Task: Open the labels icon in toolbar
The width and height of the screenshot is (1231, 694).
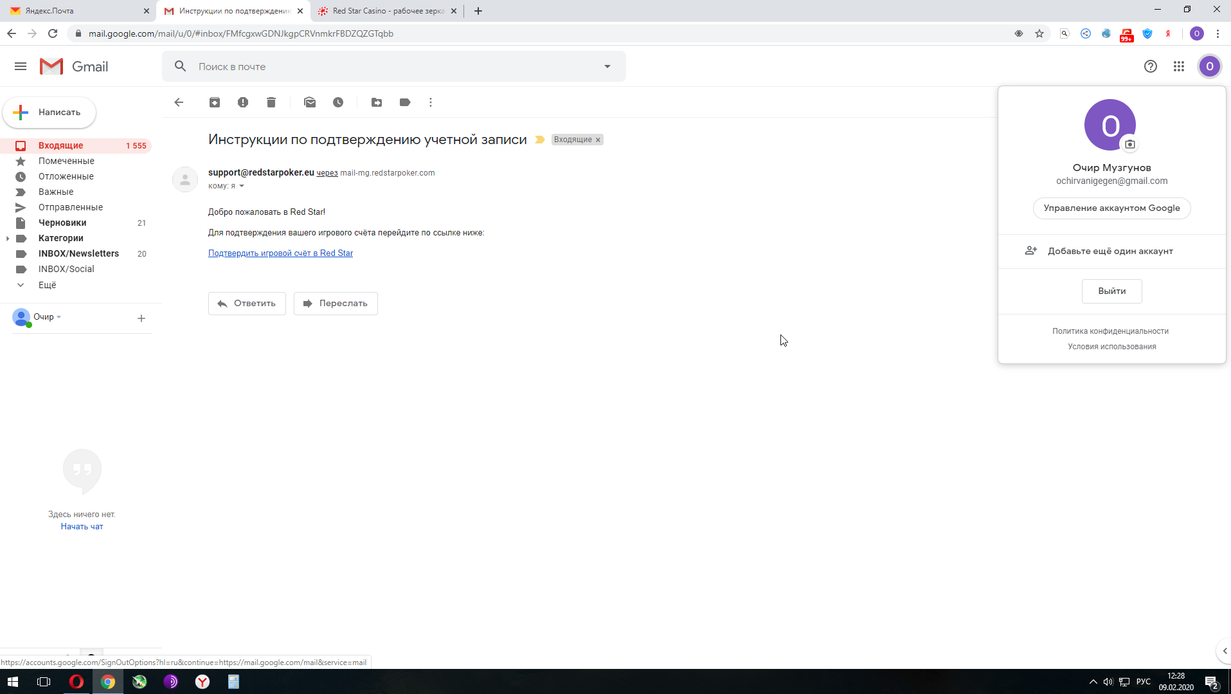Action: tap(405, 102)
